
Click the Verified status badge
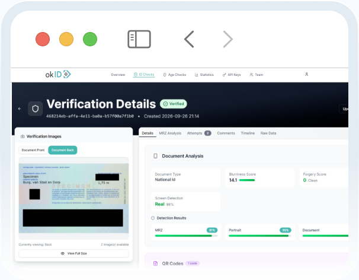pyautogui.click(x=174, y=104)
